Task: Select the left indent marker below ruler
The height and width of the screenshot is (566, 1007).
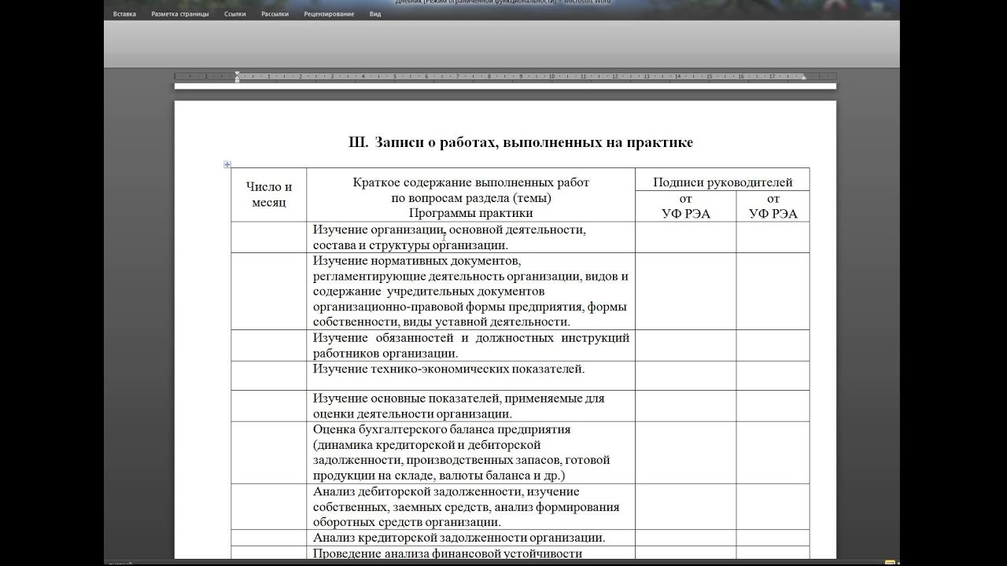Action: [237, 80]
